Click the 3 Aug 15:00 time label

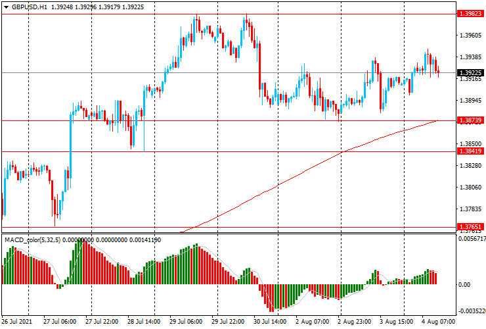[397, 322]
